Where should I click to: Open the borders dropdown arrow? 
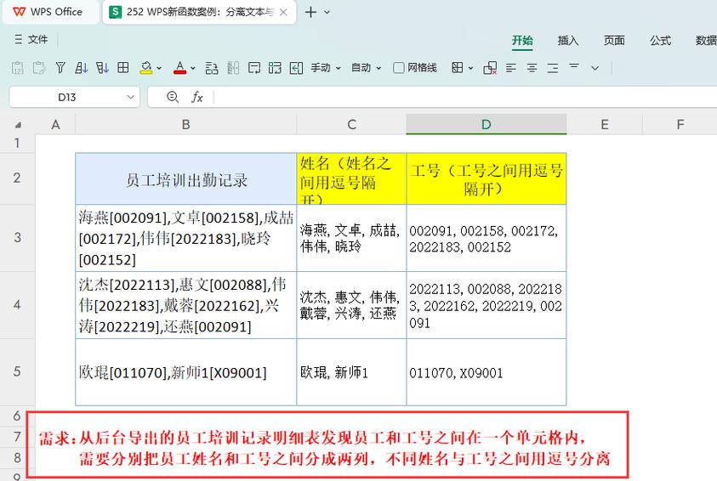point(470,68)
